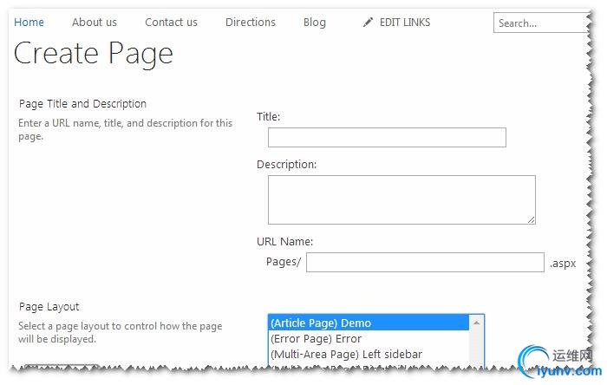Open the Home navigation link

click(29, 23)
